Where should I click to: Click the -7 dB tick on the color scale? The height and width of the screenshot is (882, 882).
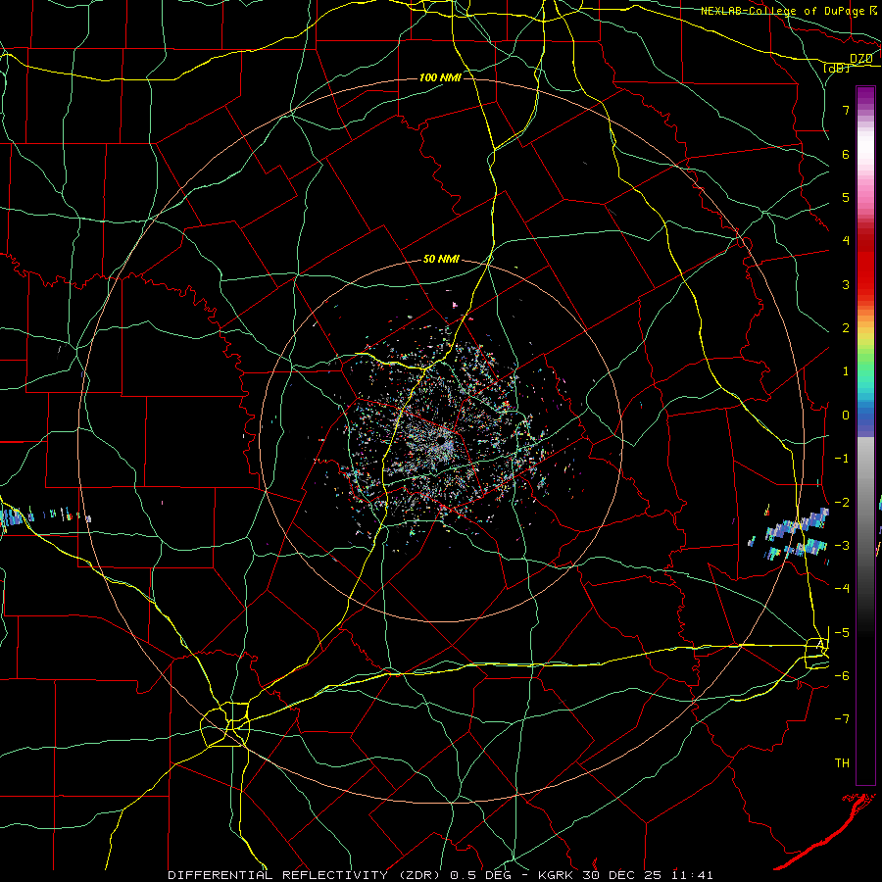pos(842,718)
